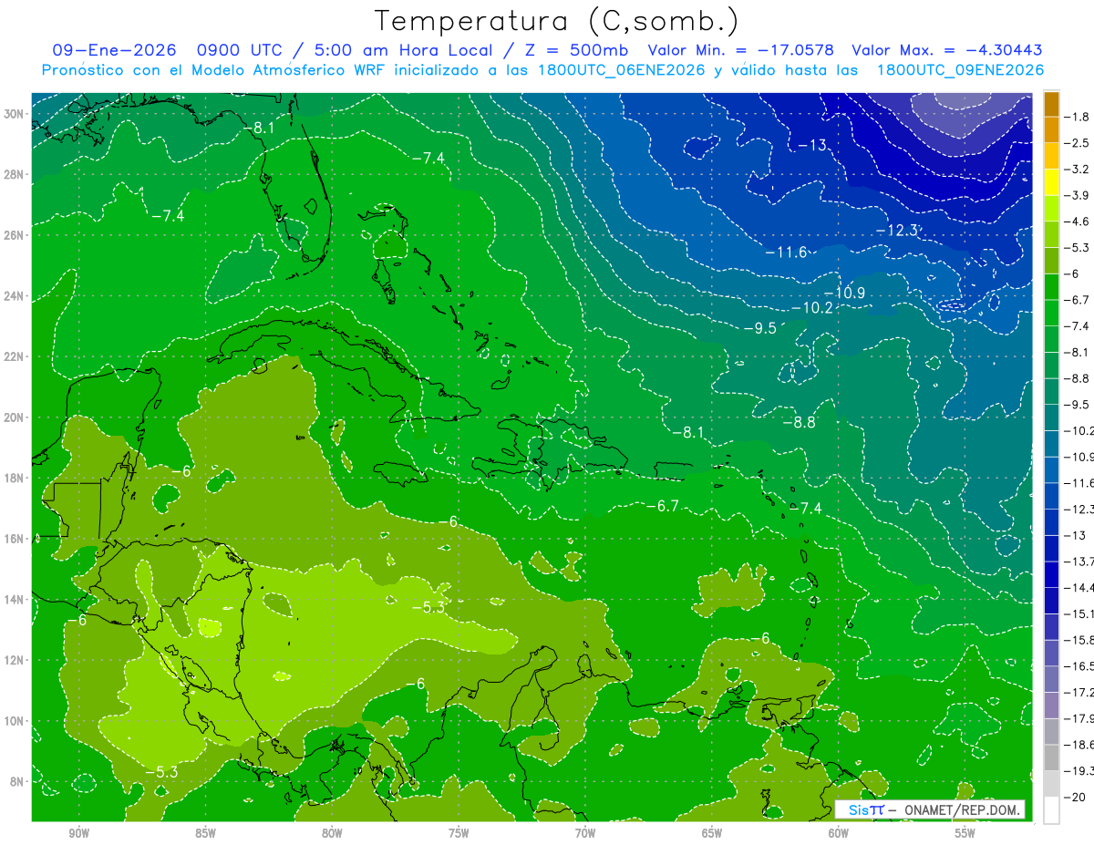The width and height of the screenshot is (1094, 845).
Task: Click the '18N' latitude axis label
Action: pyautogui.click(x=15, y=478)
